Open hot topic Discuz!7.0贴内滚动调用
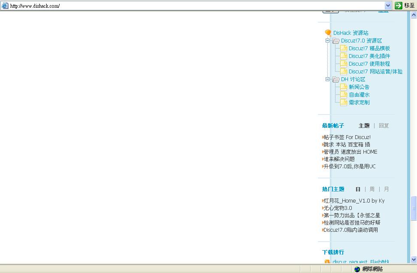This screenshot has width=417, height=273. point(351,230)
